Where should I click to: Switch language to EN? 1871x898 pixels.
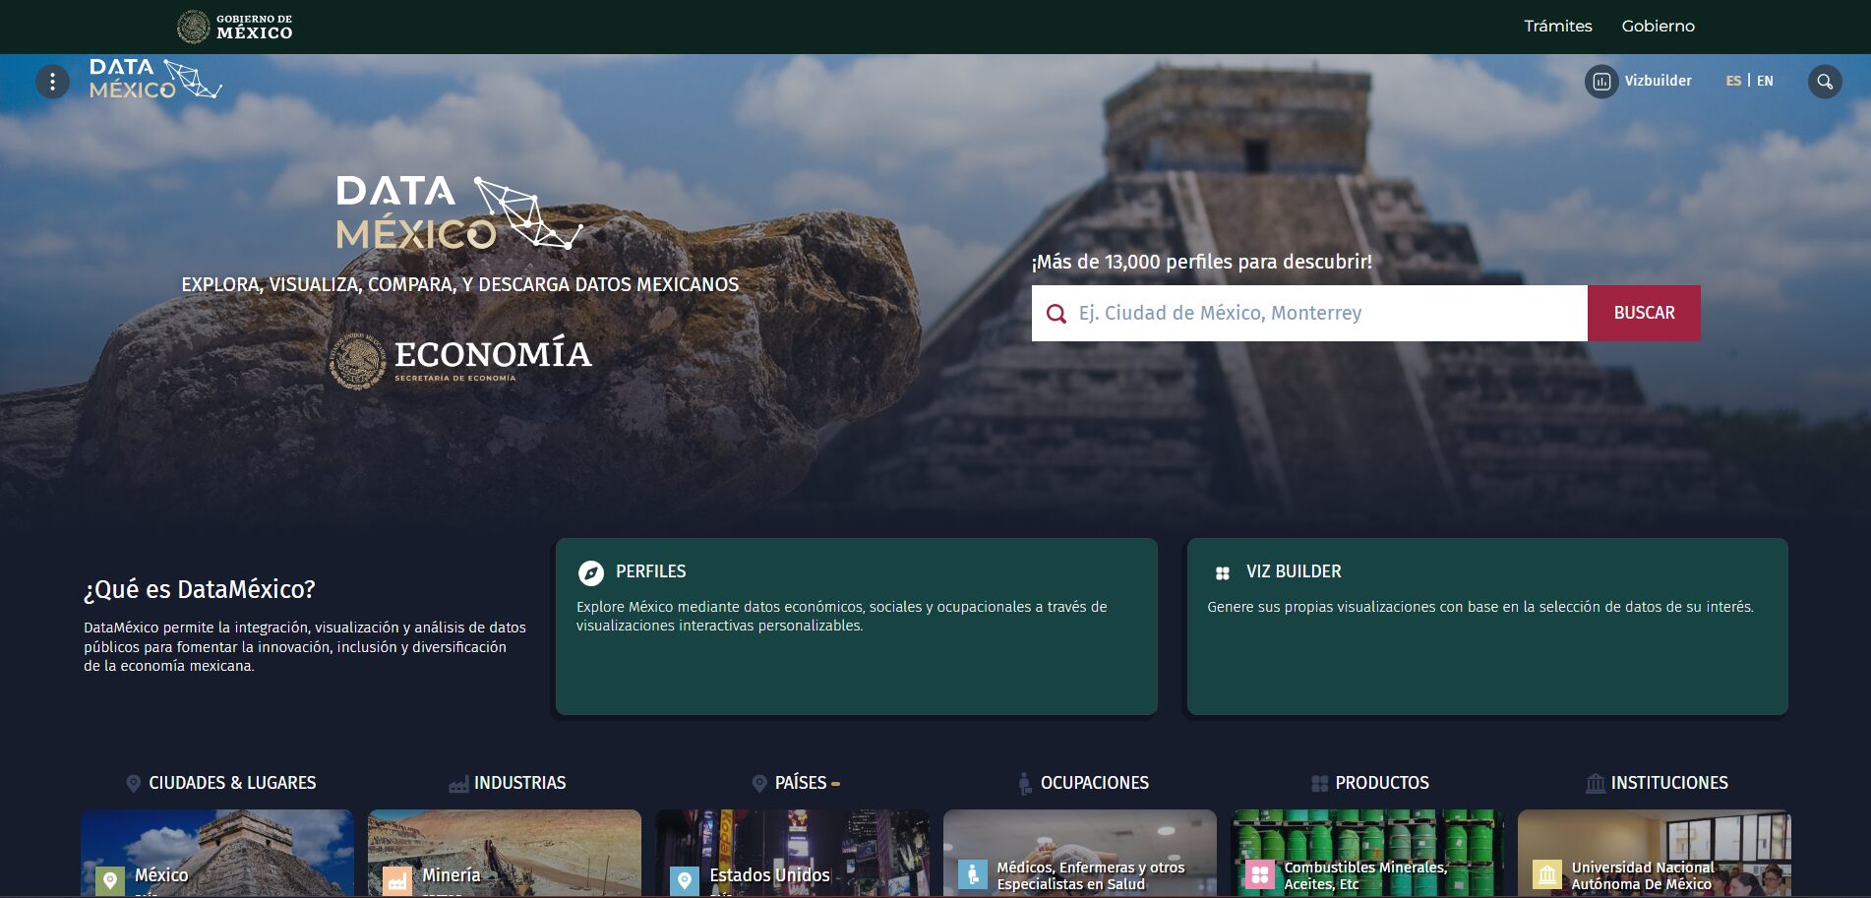1765,82
